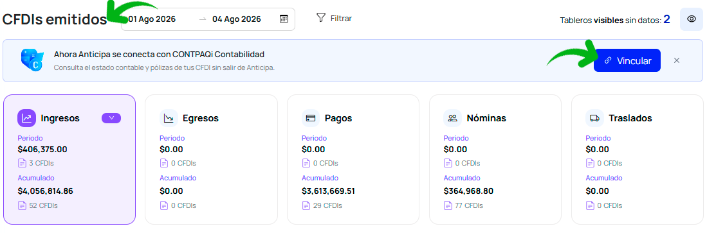Screen dimensions: 707x233
Task: Set start date field 01 Ago 2026
Action: click(x=152, y=19)
